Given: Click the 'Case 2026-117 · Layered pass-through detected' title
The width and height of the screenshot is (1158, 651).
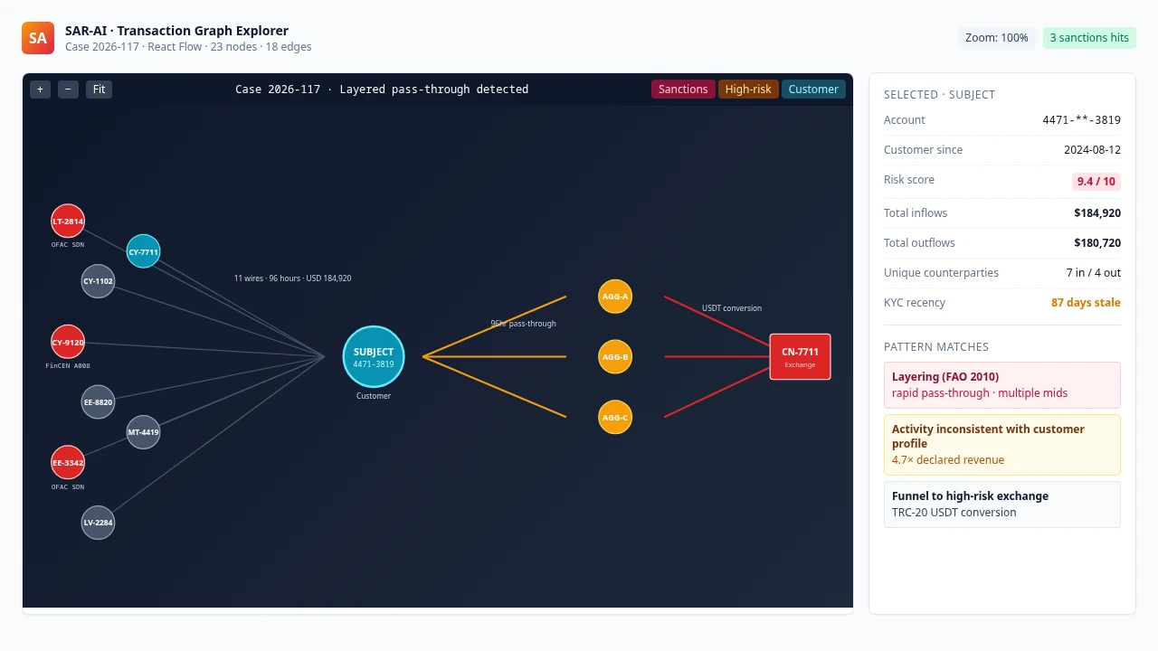Looking at the screenshot, I should click(382, 90).
